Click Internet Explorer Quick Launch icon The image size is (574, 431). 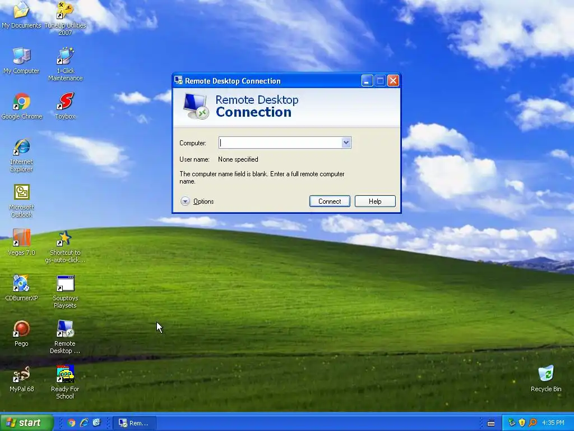(x=84, y=423)
